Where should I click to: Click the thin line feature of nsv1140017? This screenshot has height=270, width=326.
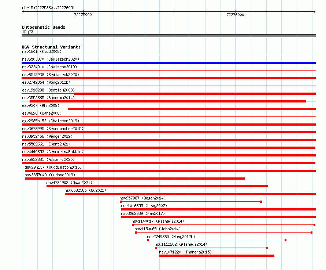click(224, 225)
